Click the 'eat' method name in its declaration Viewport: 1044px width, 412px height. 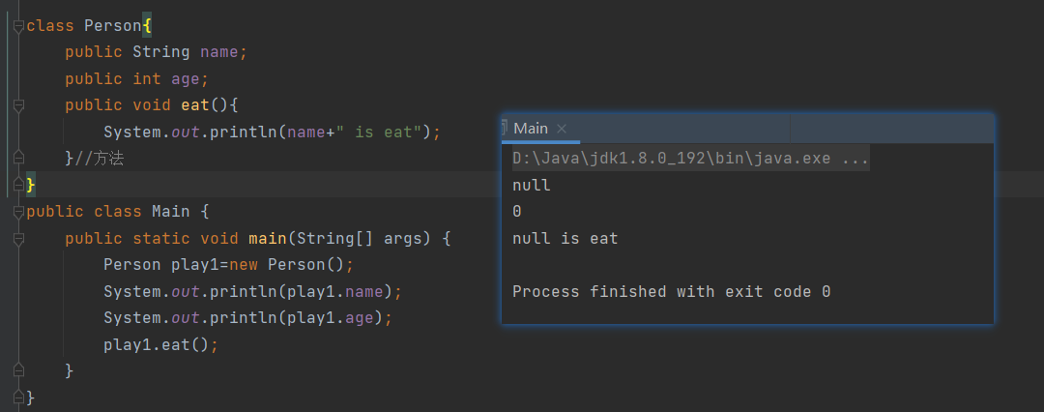pyautogui.click(x=195, y=105)
